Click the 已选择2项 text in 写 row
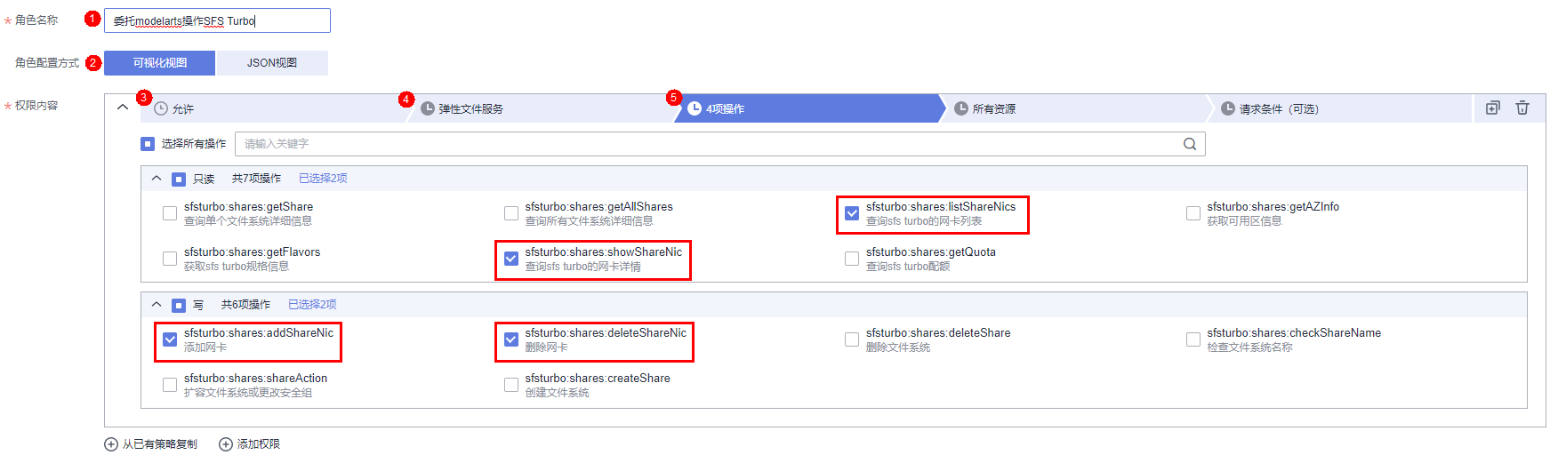1558x455 pixels. 312,305
